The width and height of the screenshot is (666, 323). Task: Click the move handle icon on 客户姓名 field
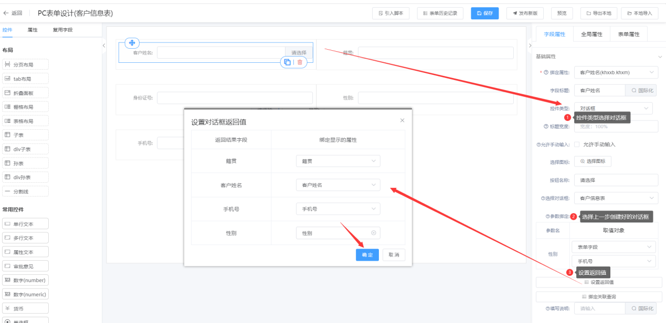pyautogui.click(x=132, y=43)
